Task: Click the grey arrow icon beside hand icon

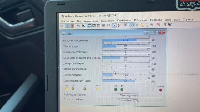Action: click(137, 25)
